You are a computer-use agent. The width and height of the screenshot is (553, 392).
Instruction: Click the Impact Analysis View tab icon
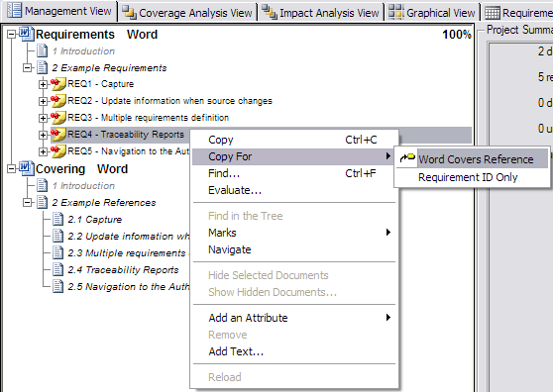tap(270, 12)
